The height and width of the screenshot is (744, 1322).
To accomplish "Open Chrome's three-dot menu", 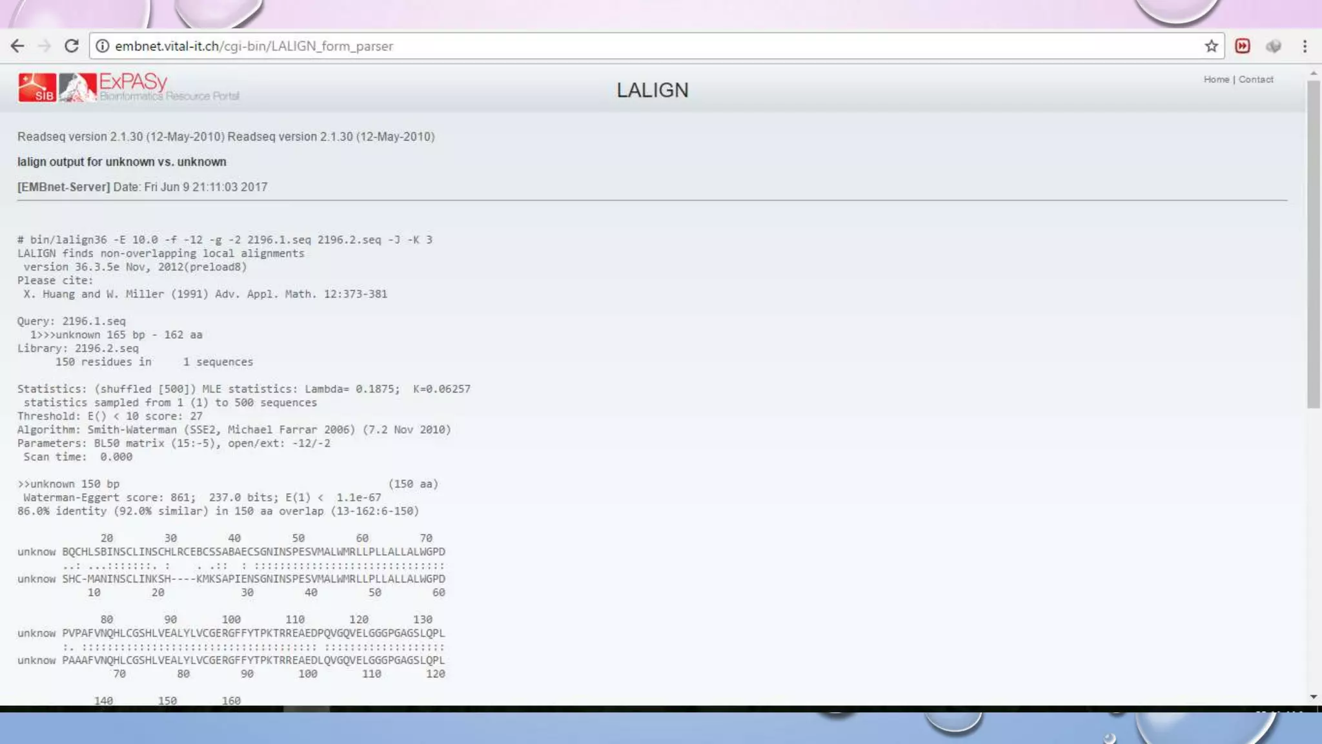I will tap(1305, 46).
